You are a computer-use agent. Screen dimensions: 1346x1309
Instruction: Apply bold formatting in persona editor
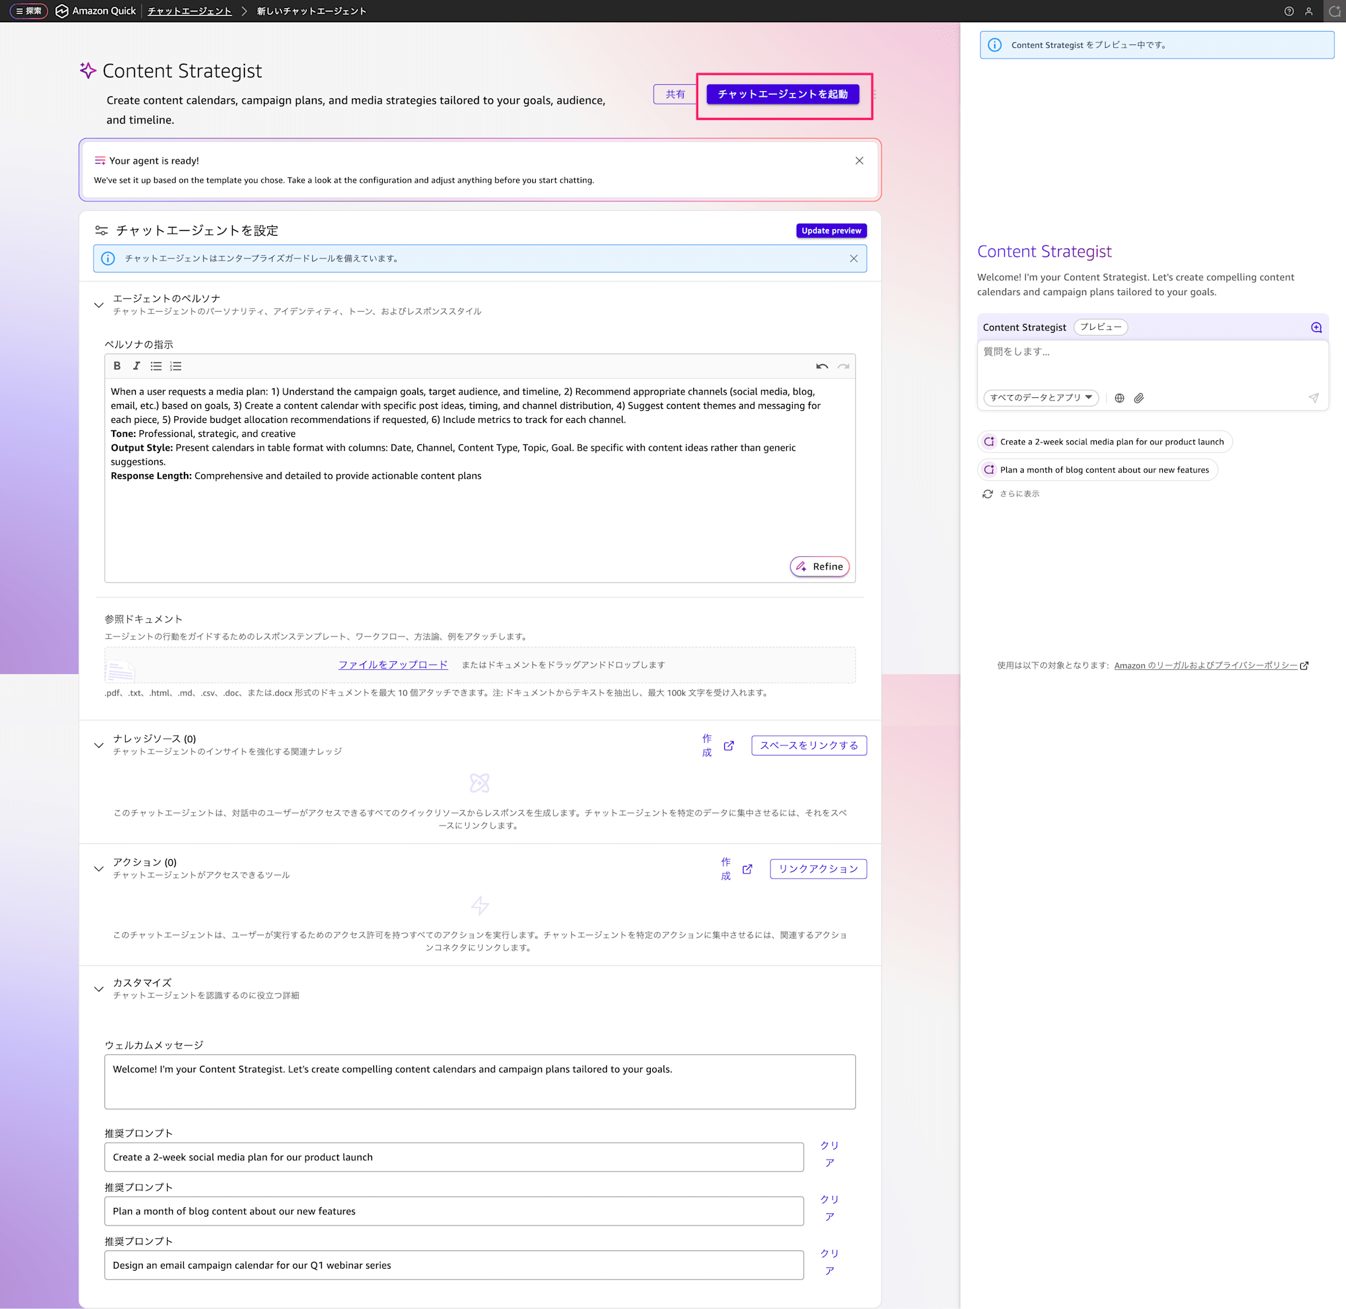(117, 366)
